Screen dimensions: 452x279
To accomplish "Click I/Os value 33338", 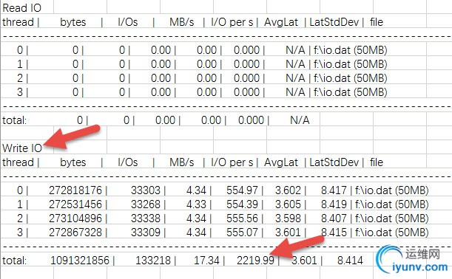I will [x=146, y=218].
